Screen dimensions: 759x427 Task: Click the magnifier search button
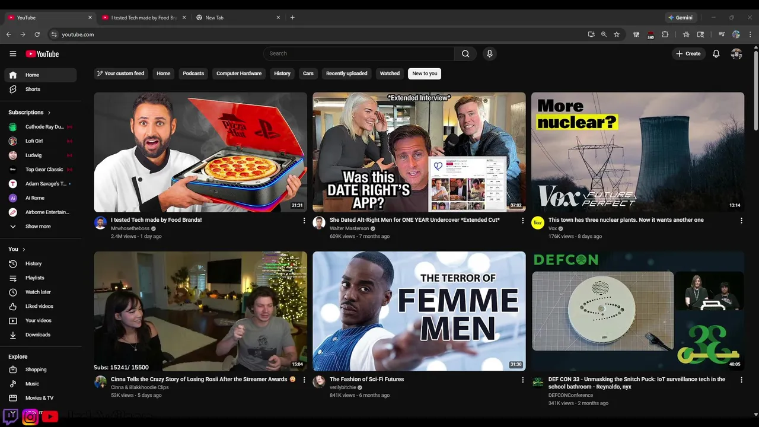coord(465,53)
